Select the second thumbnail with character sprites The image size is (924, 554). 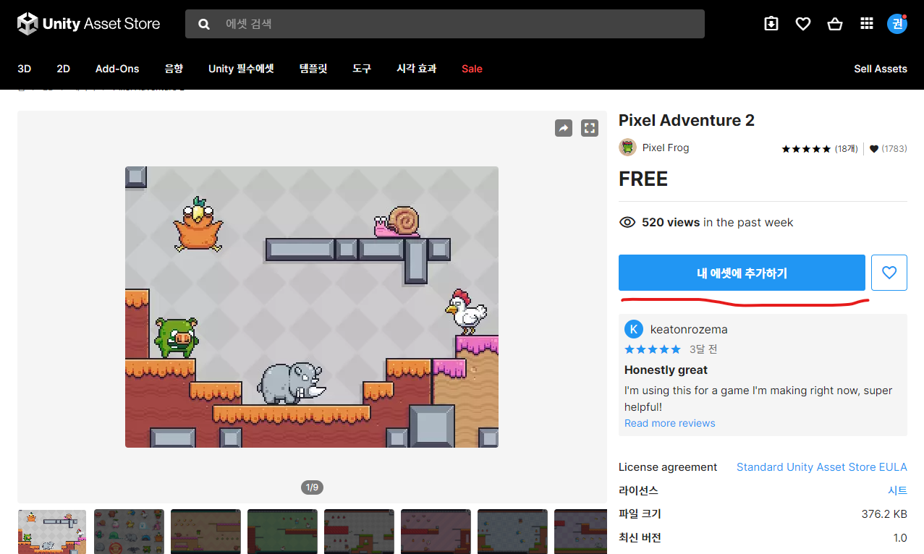coord(129,532)
